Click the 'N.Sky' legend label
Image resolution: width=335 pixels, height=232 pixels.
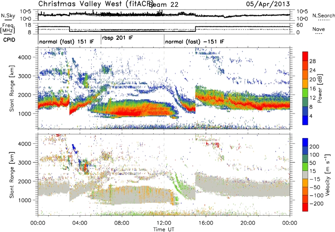coord(8,15)
